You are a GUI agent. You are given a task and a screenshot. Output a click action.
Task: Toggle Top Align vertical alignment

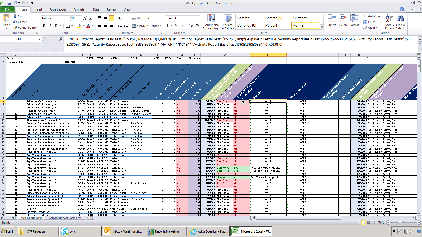tap(99, 18)
